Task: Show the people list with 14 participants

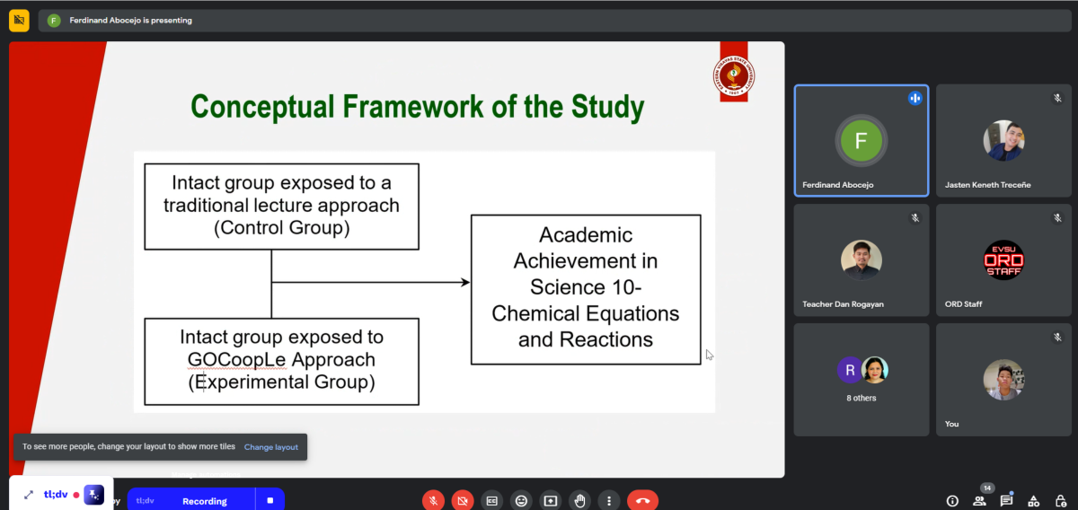Action: (979, 500)
